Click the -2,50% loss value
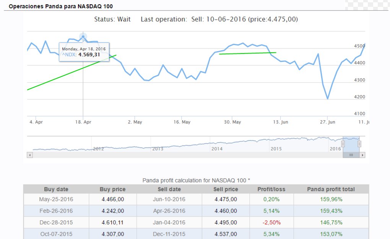Image resolution: width=390 pixels, height=239 pixels. point(271,222)
